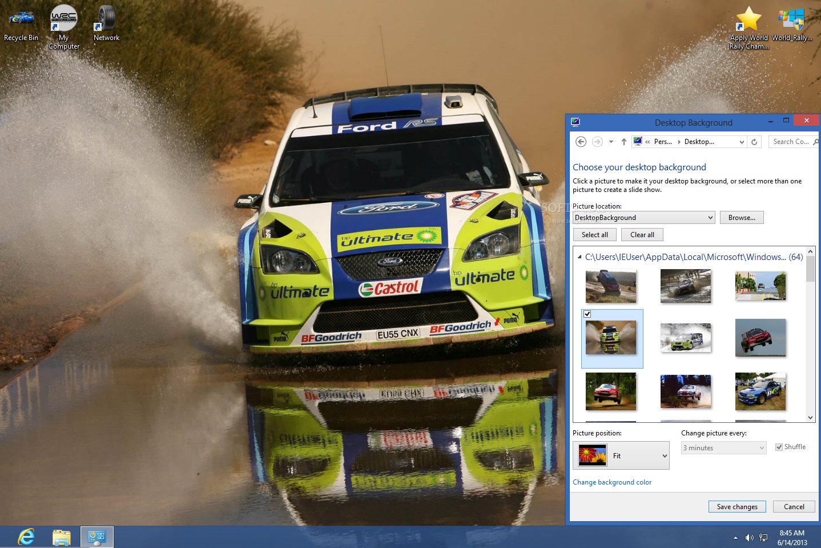Select the Ford water-splash wallpaper thumbnail
The image size is (821, 548).
pos(611,337)
